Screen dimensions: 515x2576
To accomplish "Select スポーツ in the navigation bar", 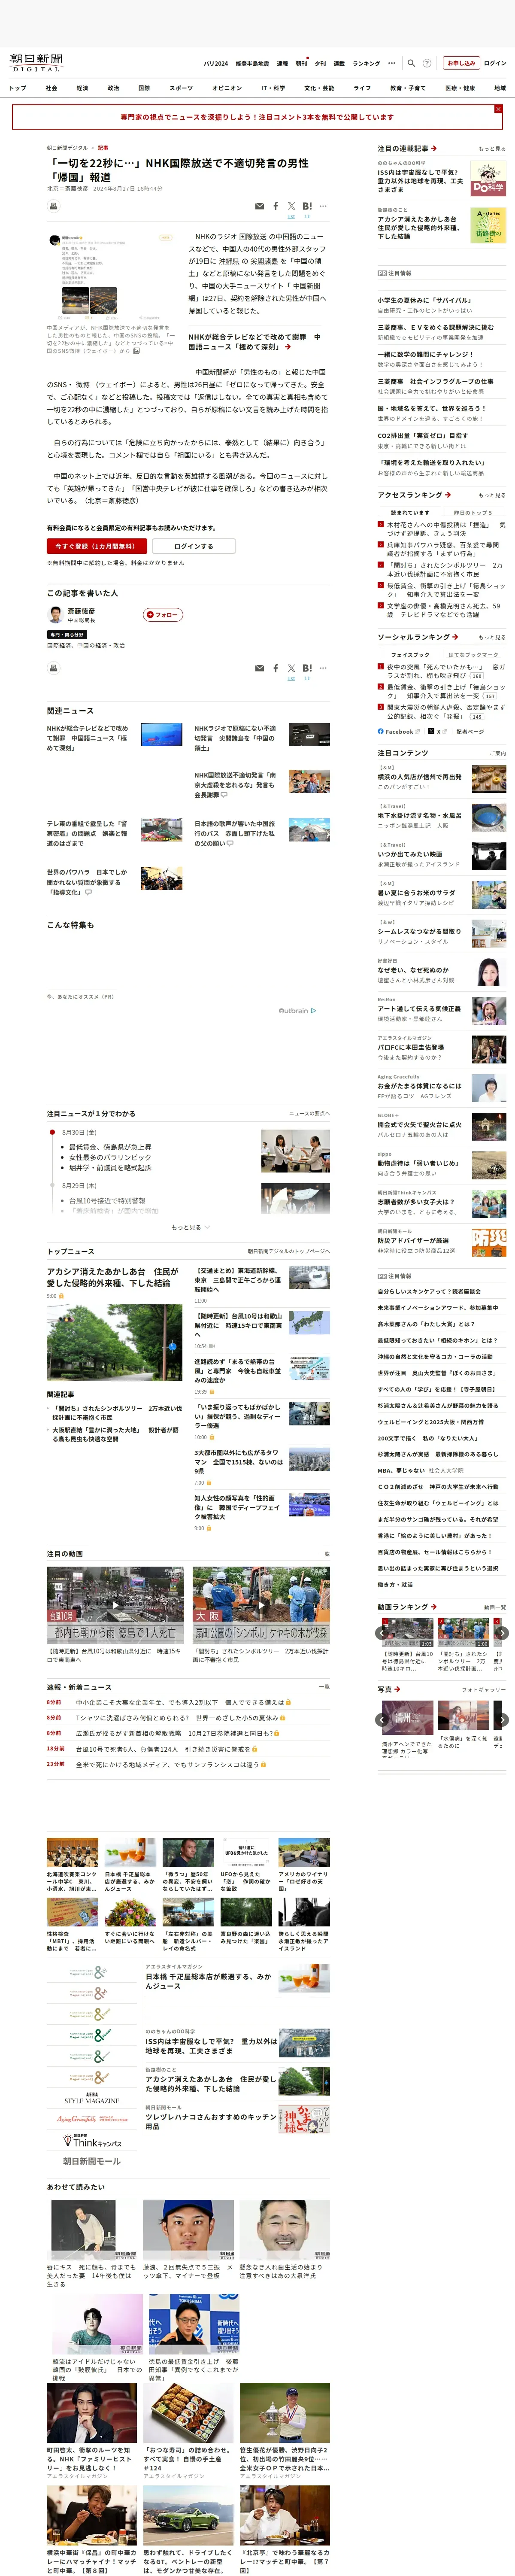I will (x=181, y=88).
